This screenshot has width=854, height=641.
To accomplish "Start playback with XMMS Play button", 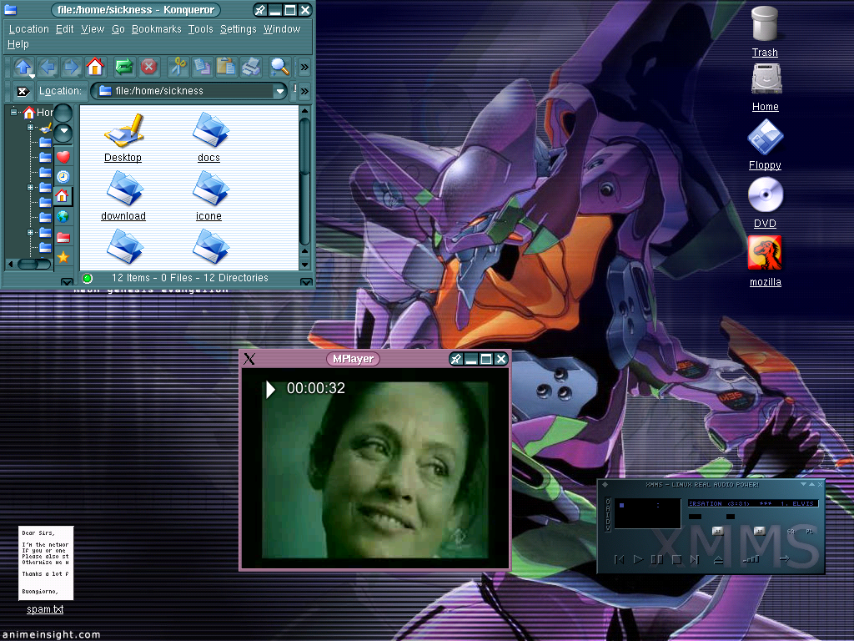I will tap(638, 560).
